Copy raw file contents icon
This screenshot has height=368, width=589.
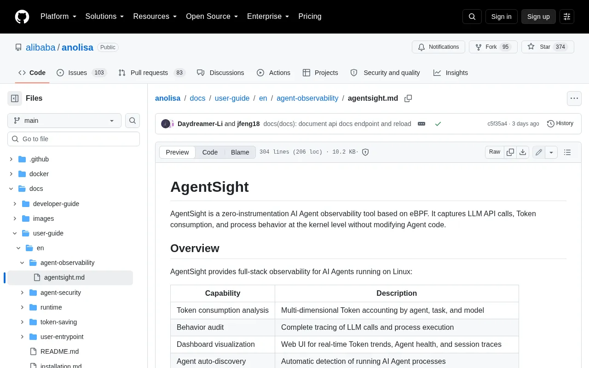click(510, 152)
